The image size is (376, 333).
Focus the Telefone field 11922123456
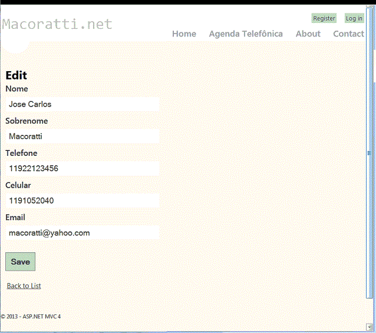(x=83, y=168)
